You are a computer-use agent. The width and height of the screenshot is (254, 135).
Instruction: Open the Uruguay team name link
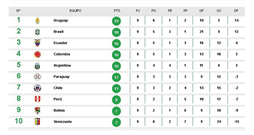tap(61, 20)
